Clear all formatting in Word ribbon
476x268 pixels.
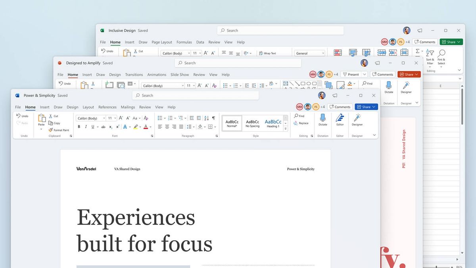click(146, 118)
